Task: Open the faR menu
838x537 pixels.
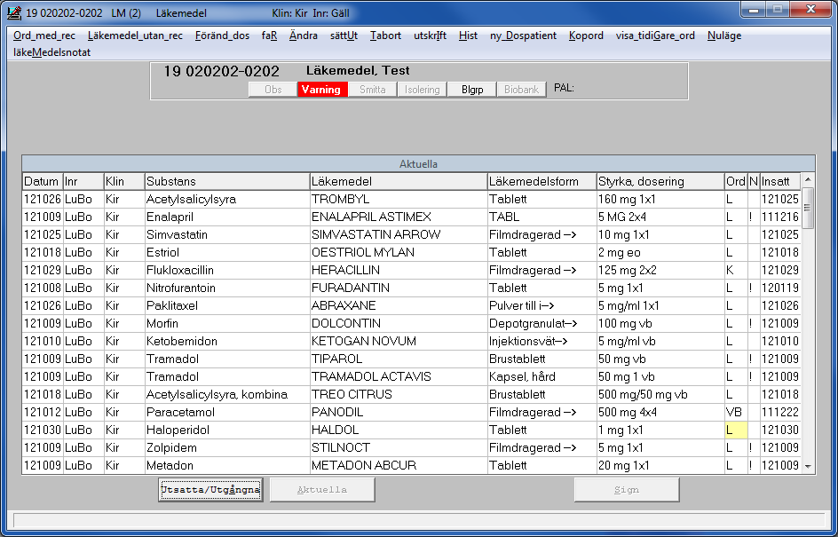Action: (x=269, y=36)
